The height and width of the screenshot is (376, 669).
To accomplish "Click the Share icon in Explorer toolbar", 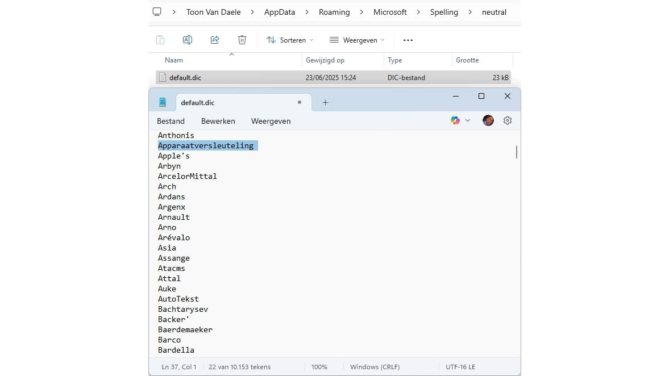I will [x=215, y=40].
